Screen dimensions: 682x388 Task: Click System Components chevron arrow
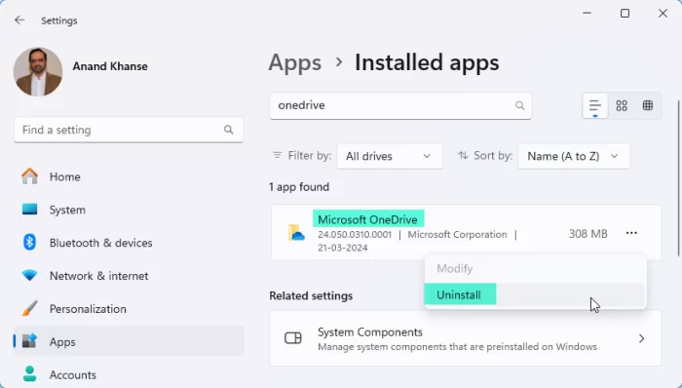click(x=641, y=338)
